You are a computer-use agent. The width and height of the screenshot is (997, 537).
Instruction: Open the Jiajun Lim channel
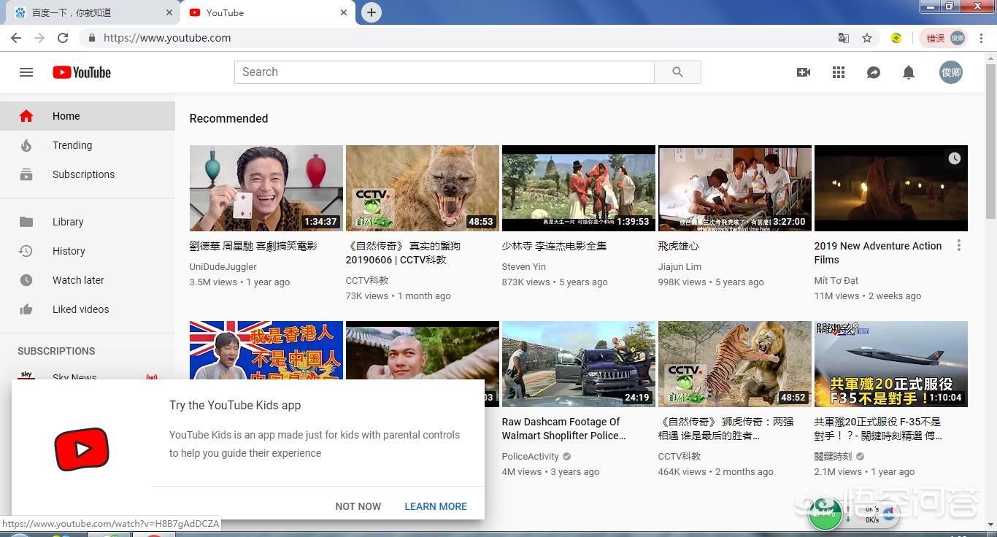tap(680, 267)
